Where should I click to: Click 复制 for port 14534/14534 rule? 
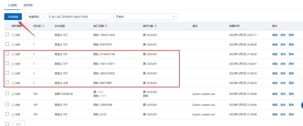(x=283, y=35)
